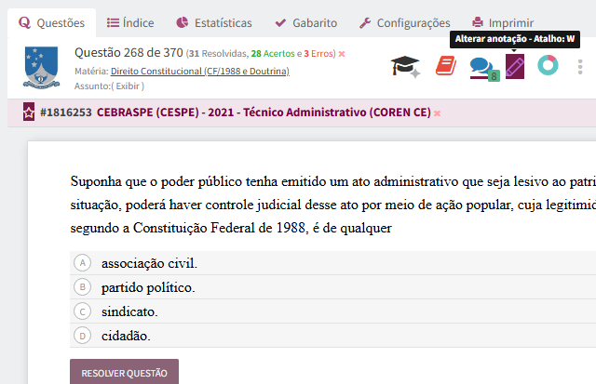Click the green 8 comments badge
This screenshot has width=596, height=384.
coord(494,76)
